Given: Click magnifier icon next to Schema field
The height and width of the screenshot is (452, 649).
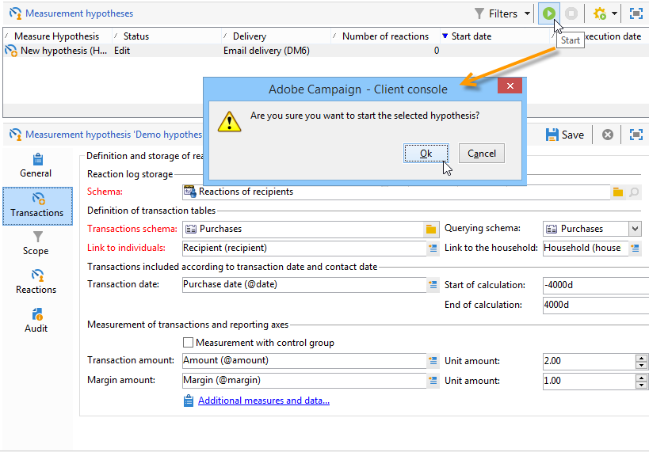Looking at the screenshot, I should [634, 192].
